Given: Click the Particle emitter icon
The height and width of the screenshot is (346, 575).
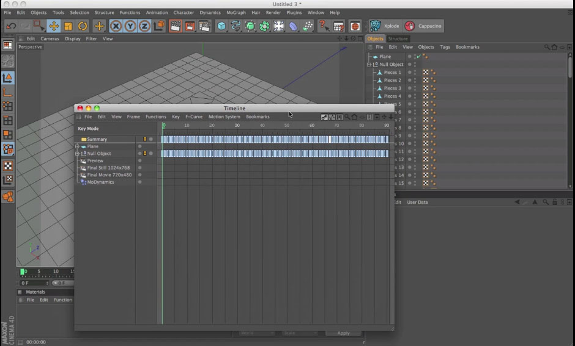Looking at the screenshot, I should click(308, 26).
